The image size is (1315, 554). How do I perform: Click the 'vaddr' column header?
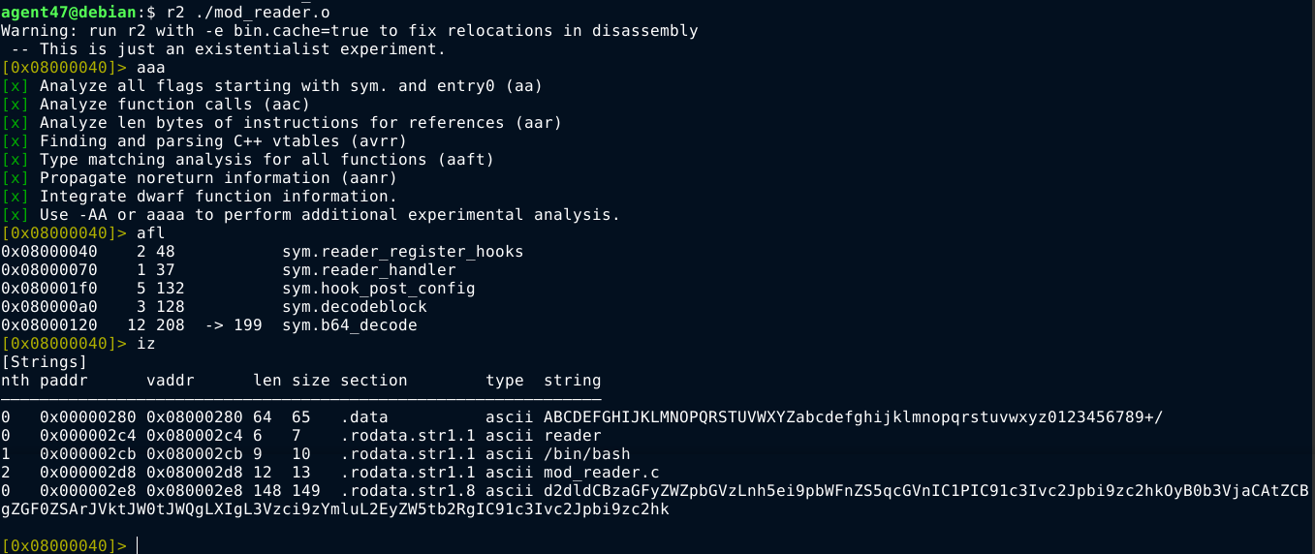click(171, 381)
